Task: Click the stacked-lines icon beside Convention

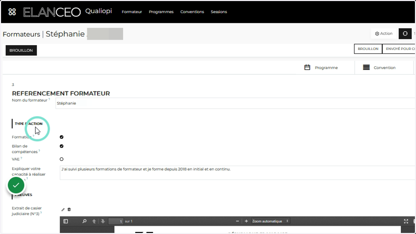Action: click(x=366, y=68)
